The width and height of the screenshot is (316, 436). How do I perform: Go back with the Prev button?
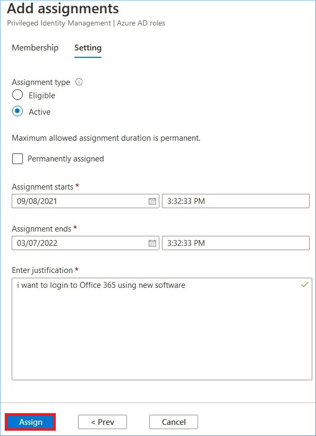coord(103,422)
